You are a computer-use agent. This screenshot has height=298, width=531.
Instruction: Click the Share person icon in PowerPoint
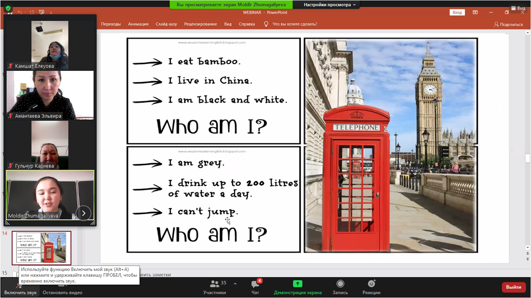(x=496, y=24)
